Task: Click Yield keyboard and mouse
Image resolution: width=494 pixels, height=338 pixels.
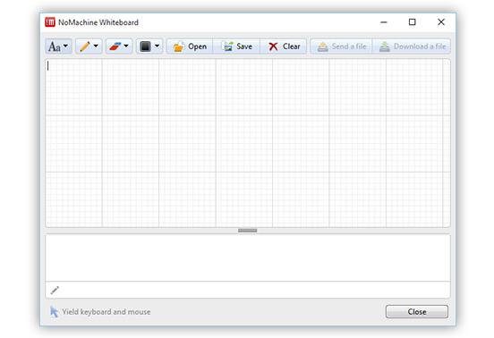Action: coord(106,312)
